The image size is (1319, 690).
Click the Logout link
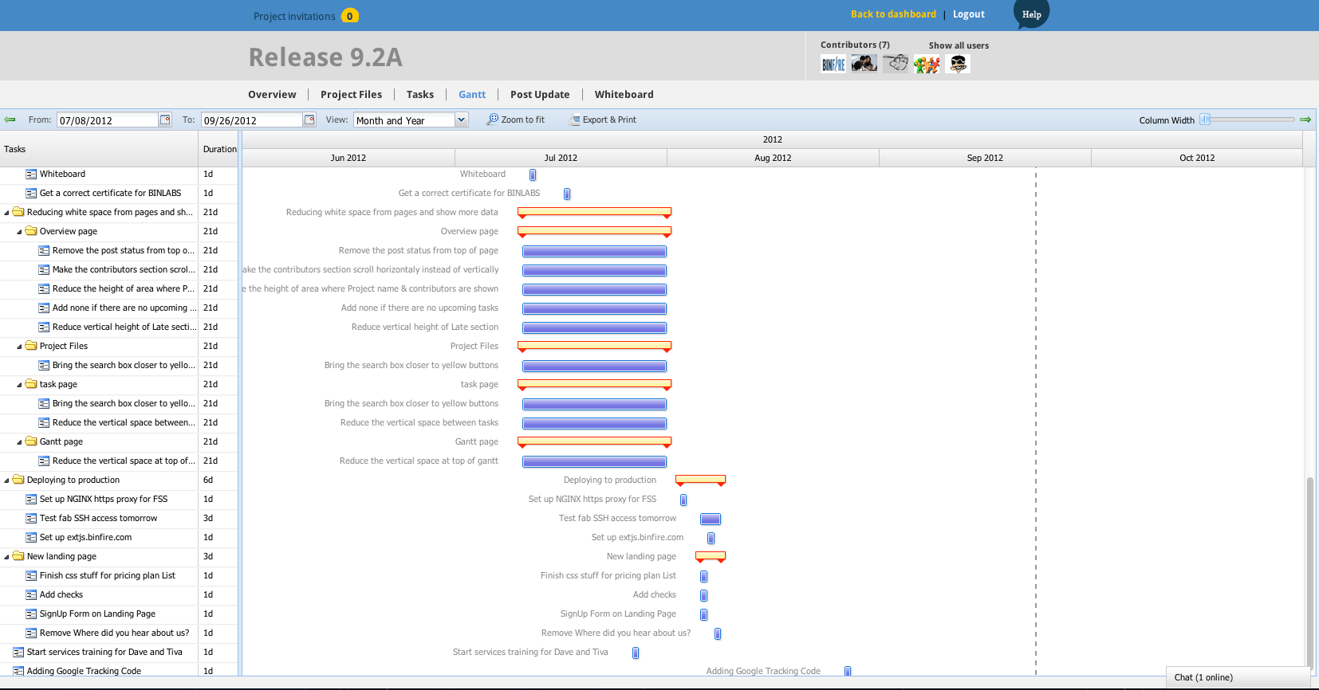tap(968, 14)
